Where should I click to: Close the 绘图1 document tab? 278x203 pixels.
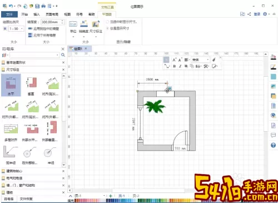click(86, 48)
